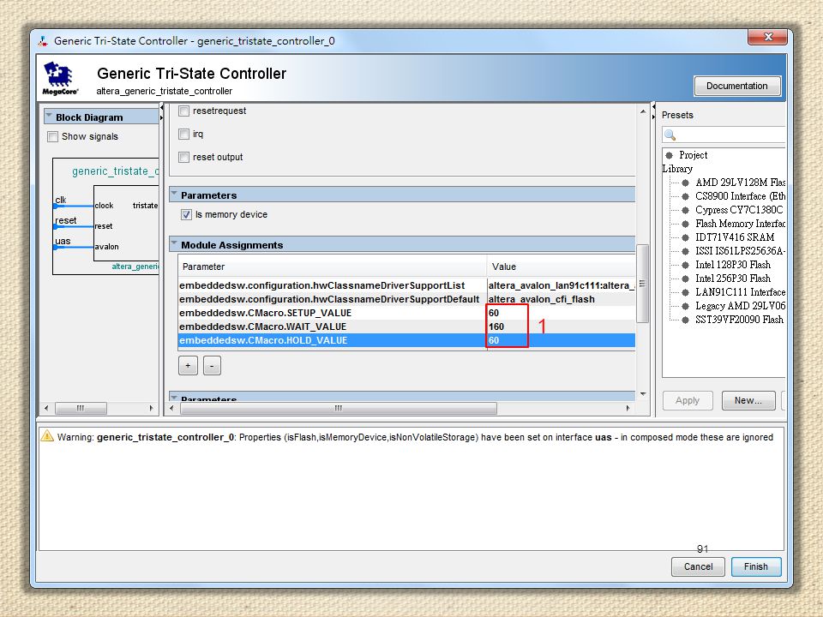Collapse left panel with the splitter arrow
The image size is (823, 617).
click(162, 107)
